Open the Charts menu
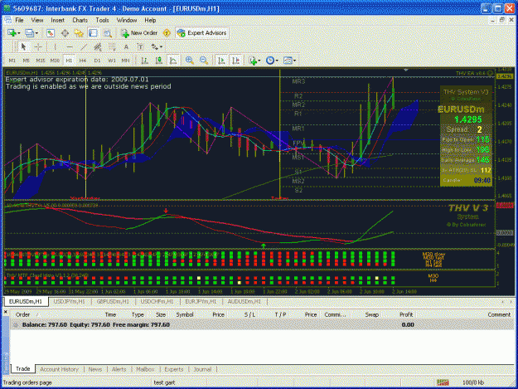518x389 pixels. pyautogui.click(x=80, y=21)
